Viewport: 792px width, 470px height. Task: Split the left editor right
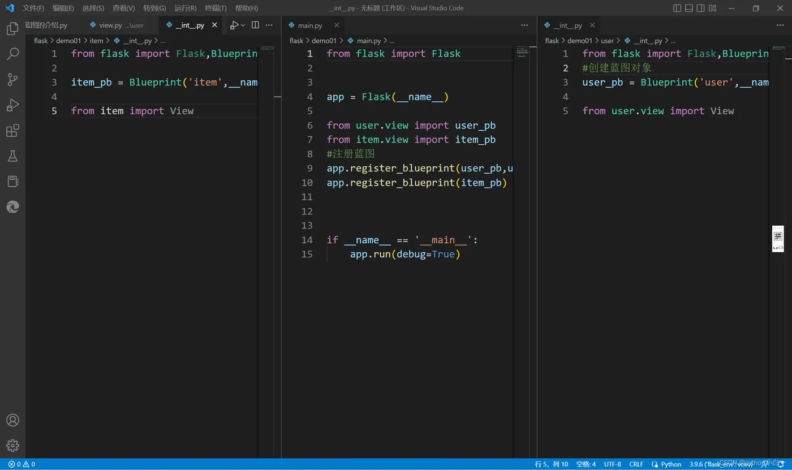pos(255,25)
